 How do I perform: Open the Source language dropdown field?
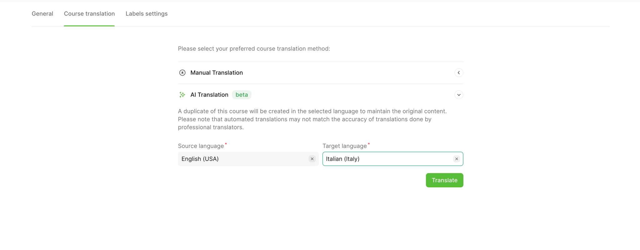click(x=248, y=159)
